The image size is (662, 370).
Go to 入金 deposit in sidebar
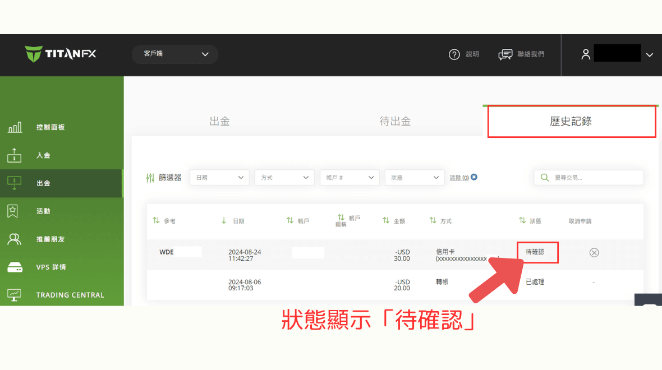43,155
